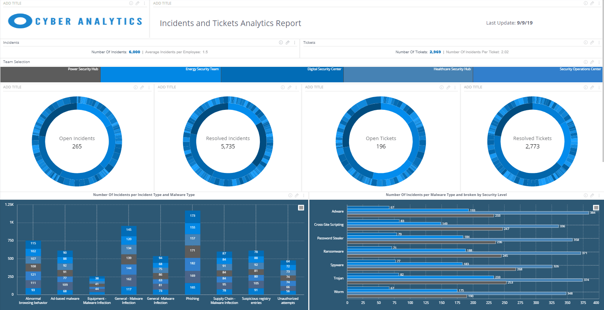
Task: Open hamburger export menu on stacked column chart
Action: tap(301, 208)
